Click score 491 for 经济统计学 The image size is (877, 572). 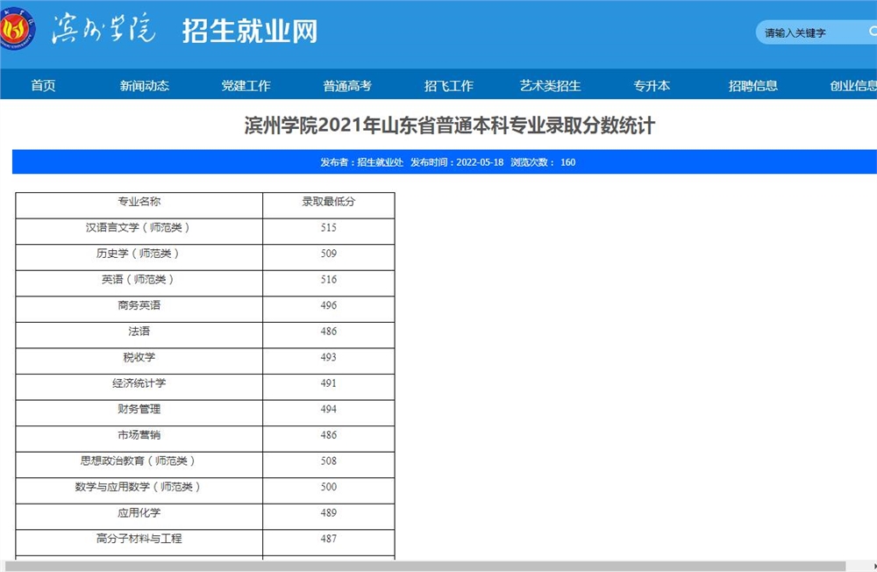point(328,383)
